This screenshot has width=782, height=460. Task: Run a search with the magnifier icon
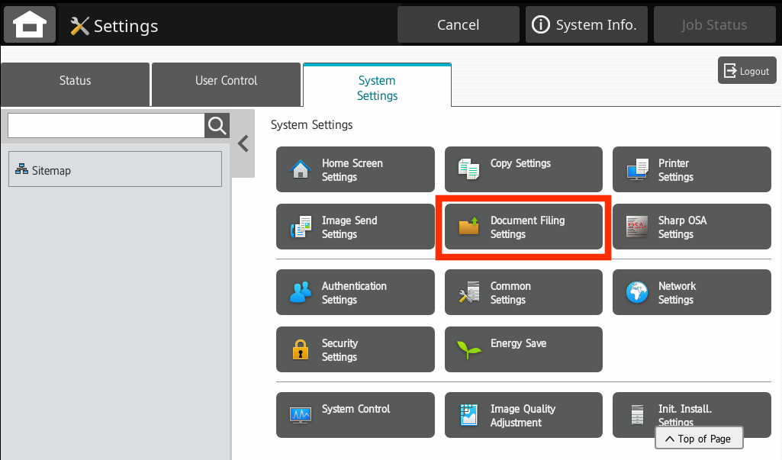click(216, 126)
